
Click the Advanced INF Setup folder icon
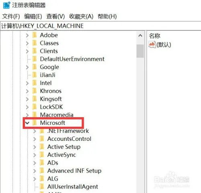pyautogui.click(x=42, y=171)
